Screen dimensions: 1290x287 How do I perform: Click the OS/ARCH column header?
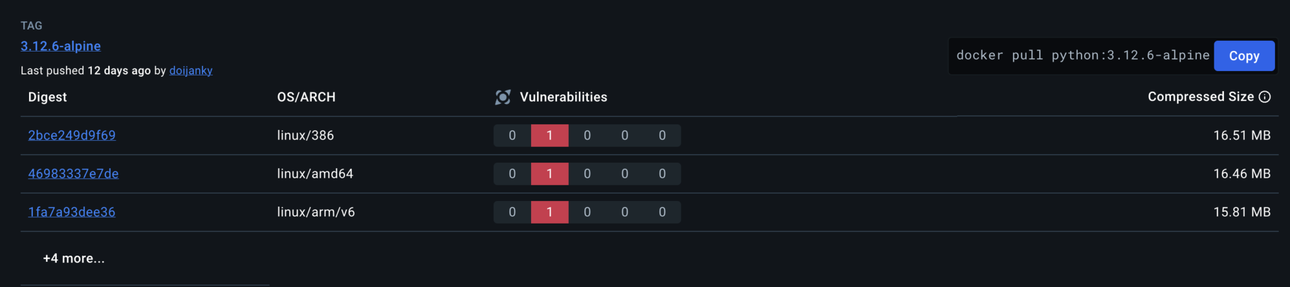(306, 97)
